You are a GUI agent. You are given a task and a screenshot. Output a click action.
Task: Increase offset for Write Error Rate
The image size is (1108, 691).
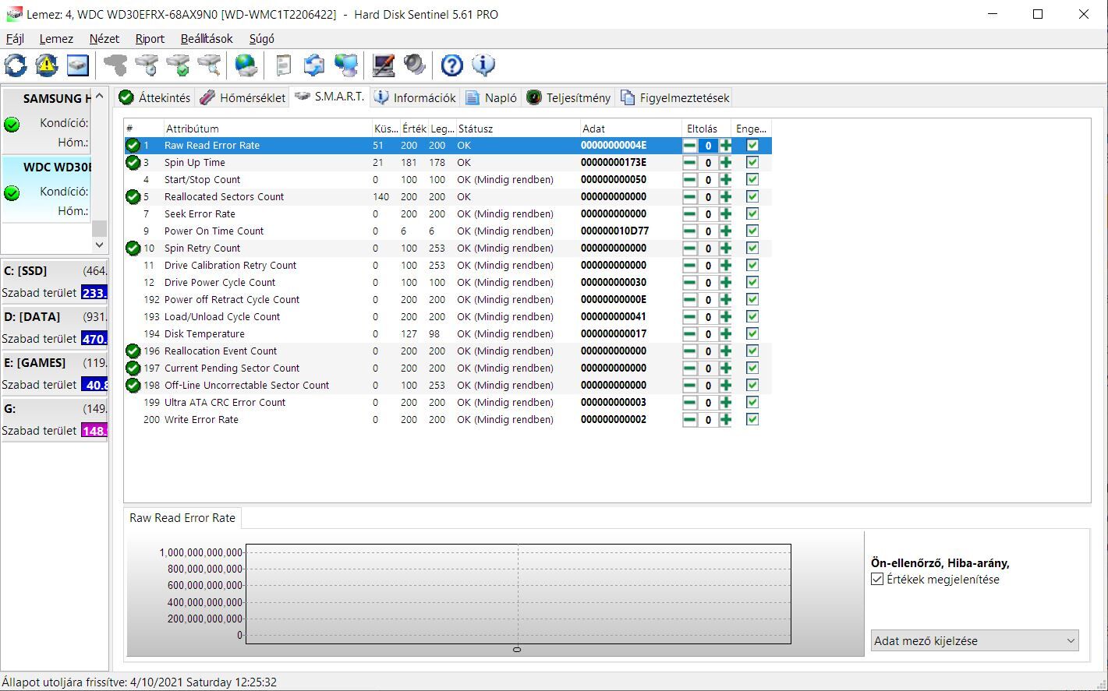(x=726, y=420)
